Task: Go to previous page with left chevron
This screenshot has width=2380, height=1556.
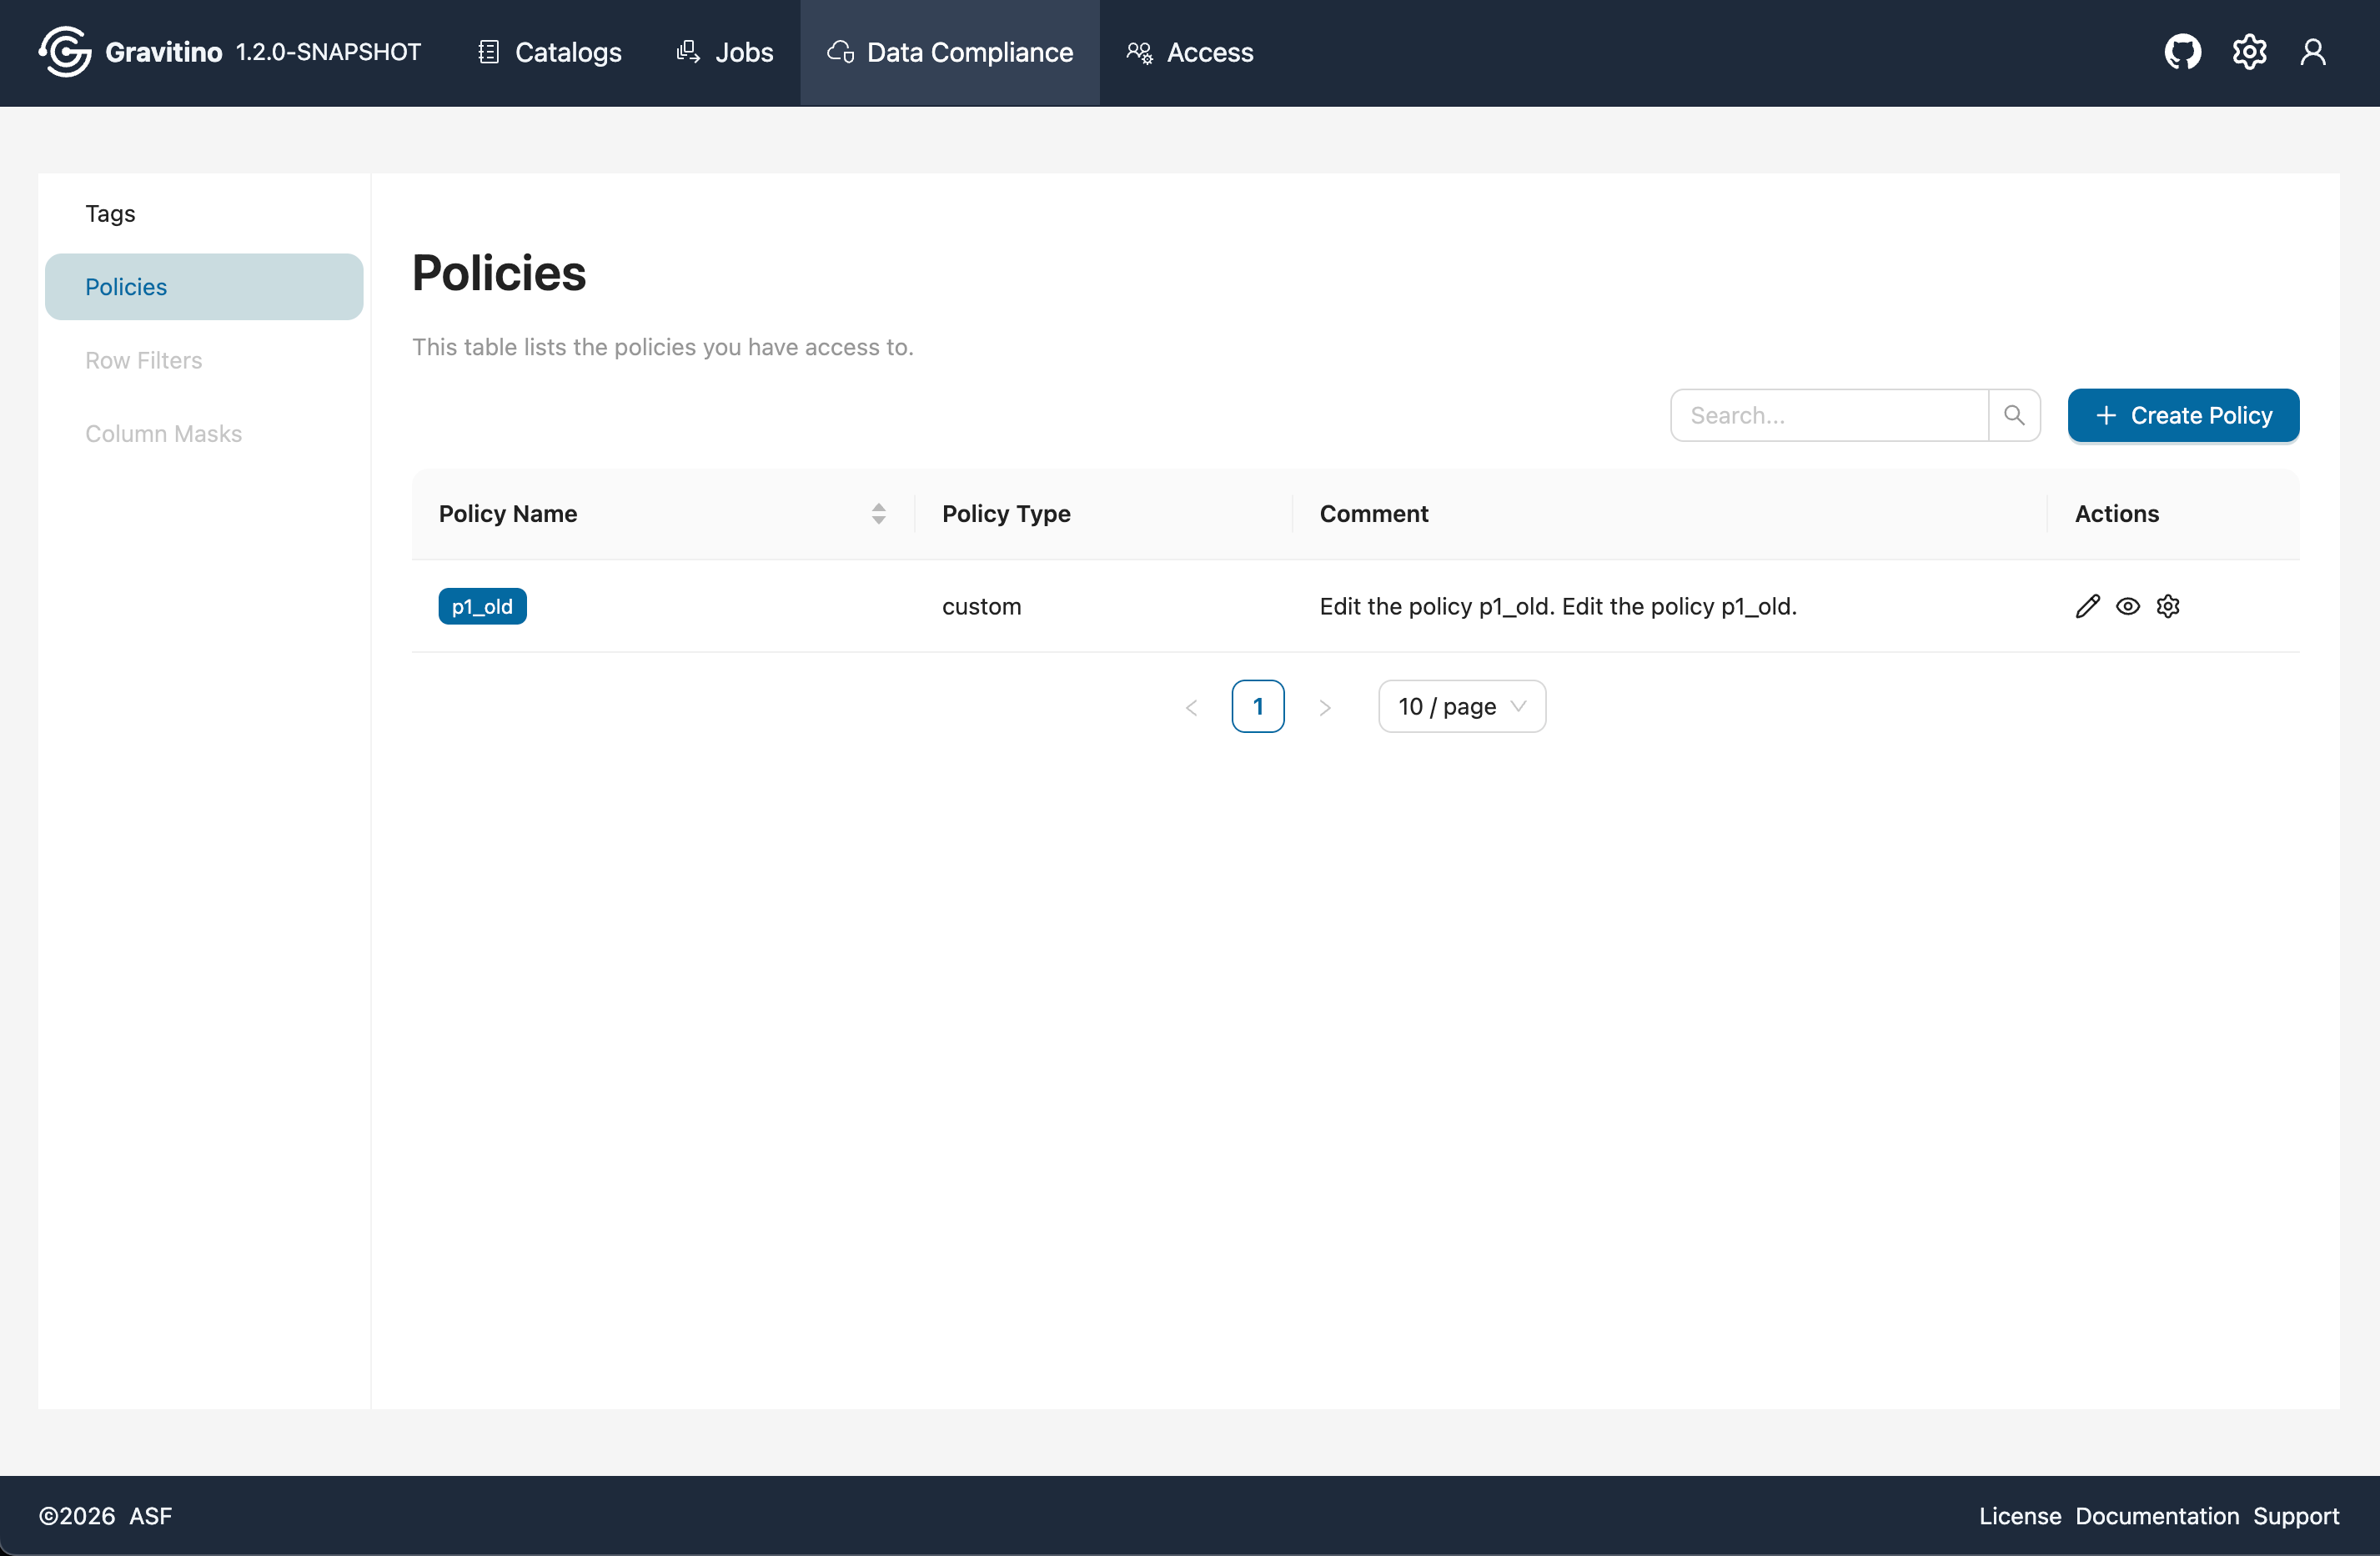Action: click(1191, 706)
